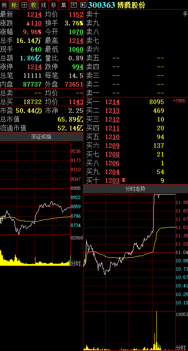Click the 买十 price 1203

(112, 181)
